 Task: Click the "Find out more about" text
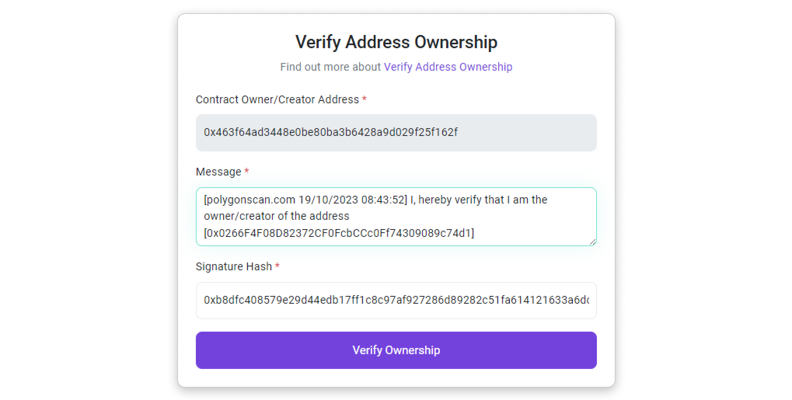330,67
